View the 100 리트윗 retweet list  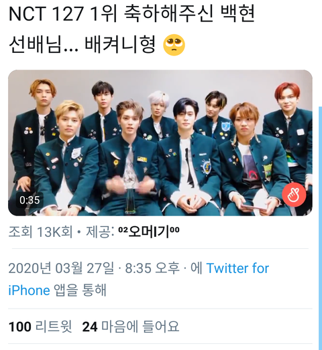tap(40, 327)
